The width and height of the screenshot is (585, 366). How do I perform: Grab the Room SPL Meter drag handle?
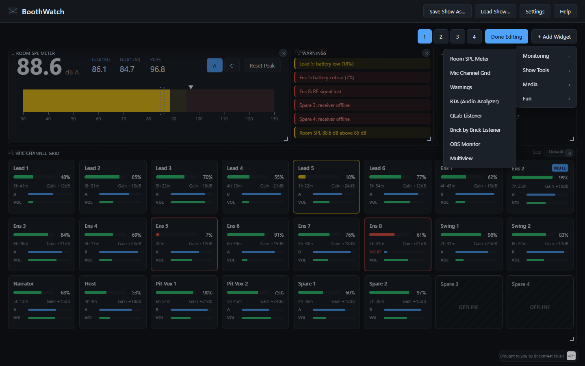[13, 54]
